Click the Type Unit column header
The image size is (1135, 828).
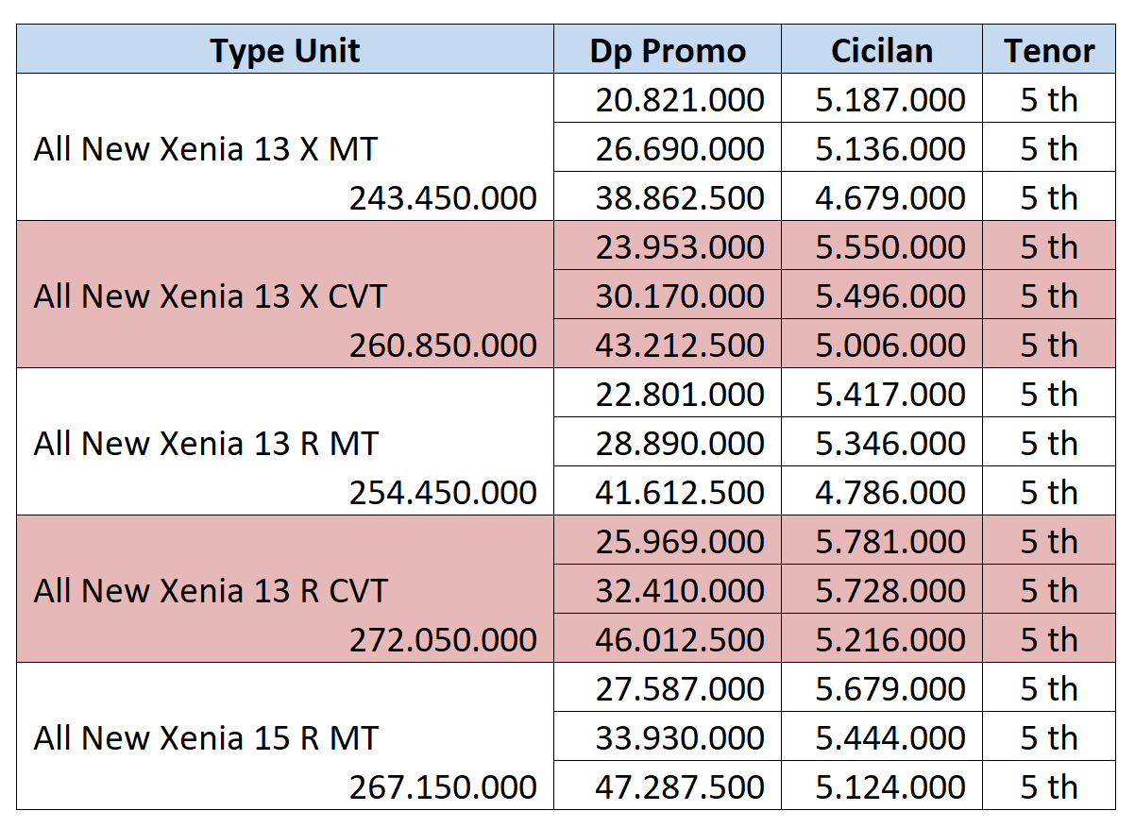pos(285,50)
